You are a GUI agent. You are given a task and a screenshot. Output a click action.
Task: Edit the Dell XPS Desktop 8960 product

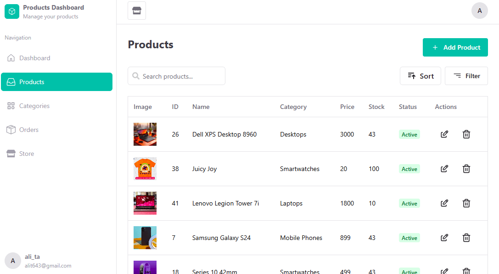[x=444, y=134]
